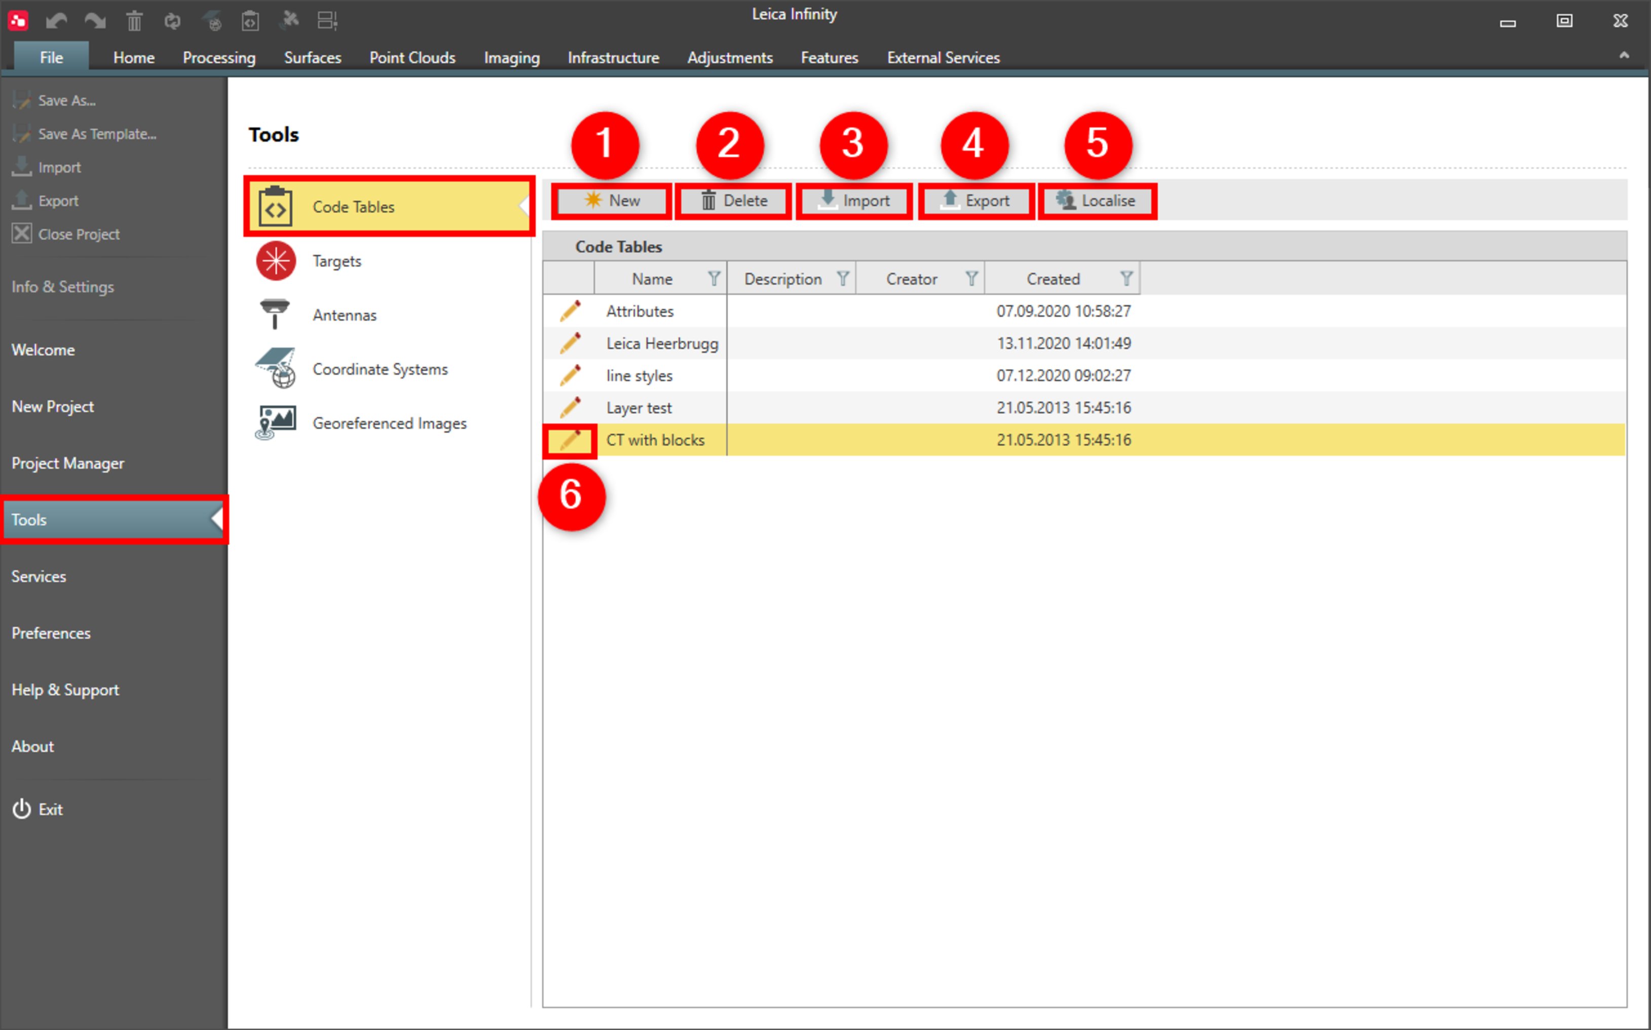Click the Coordinate Systems icon

coord(275,368)
